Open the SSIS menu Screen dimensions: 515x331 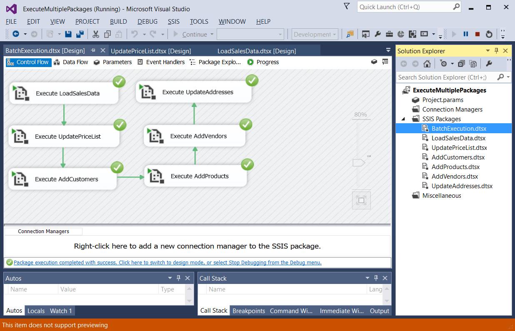[174, 22]
